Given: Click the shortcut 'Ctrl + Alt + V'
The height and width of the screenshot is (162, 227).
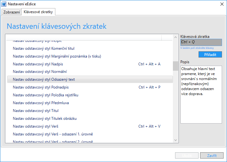Looking at the screenshot, I should (149, 126).
